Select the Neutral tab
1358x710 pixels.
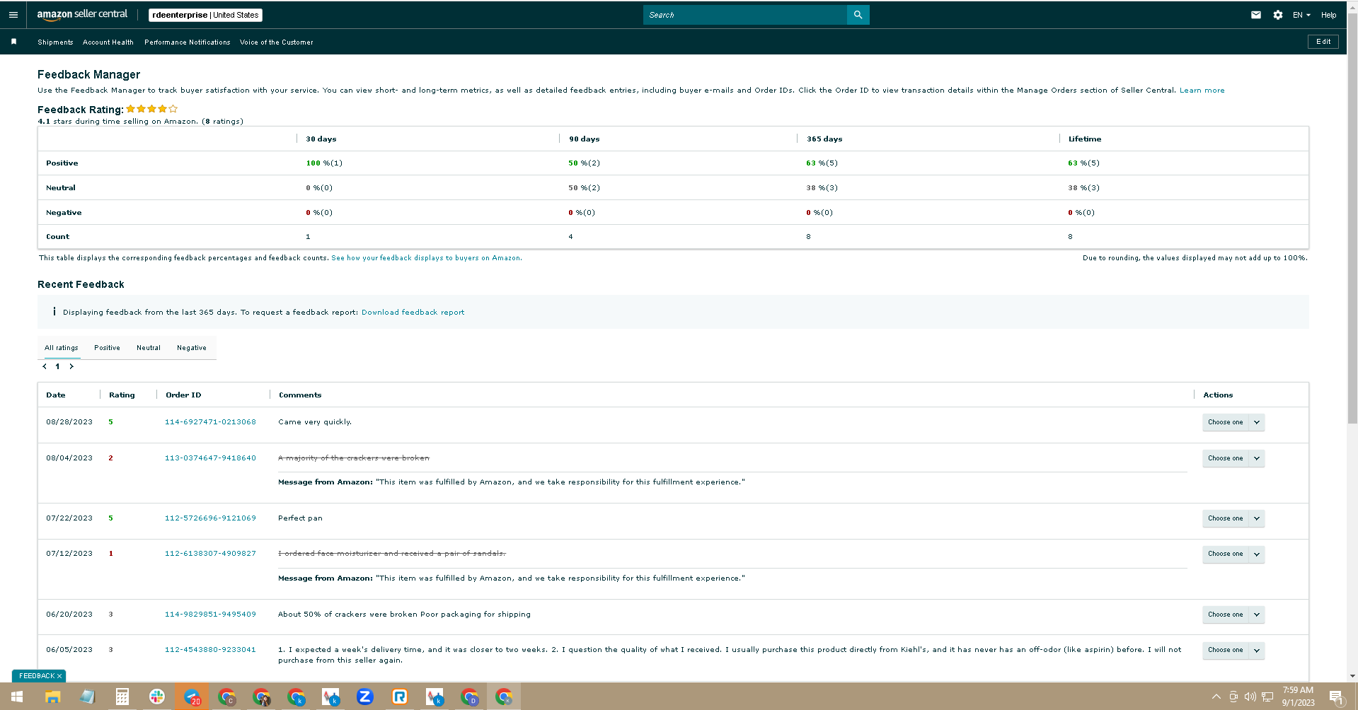point(149,348)
